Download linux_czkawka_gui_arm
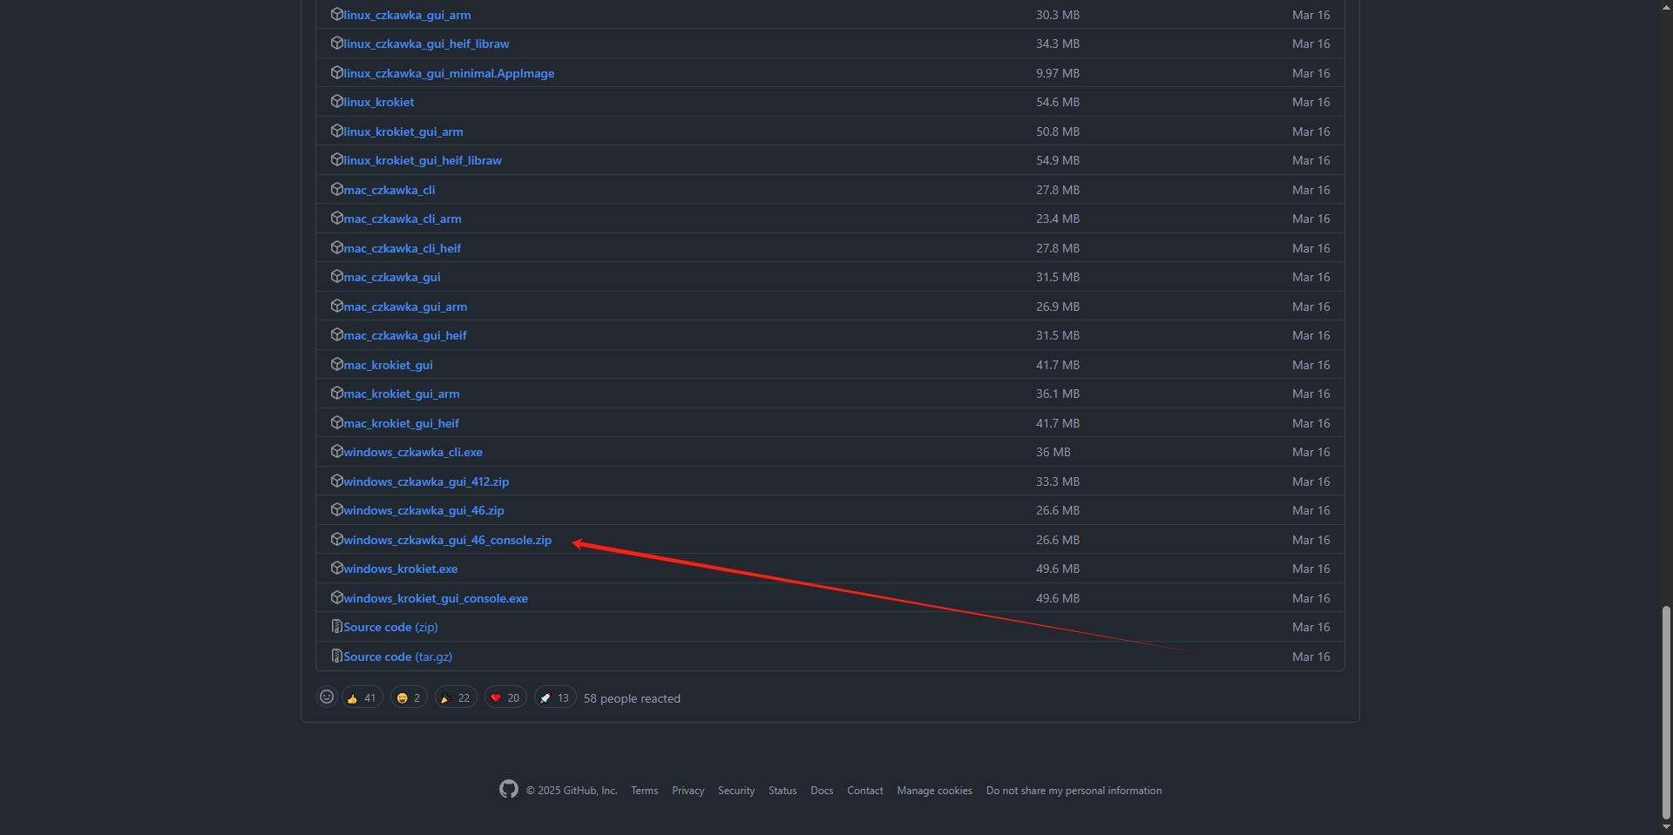 pyautogui.click(x=407, y=15)
